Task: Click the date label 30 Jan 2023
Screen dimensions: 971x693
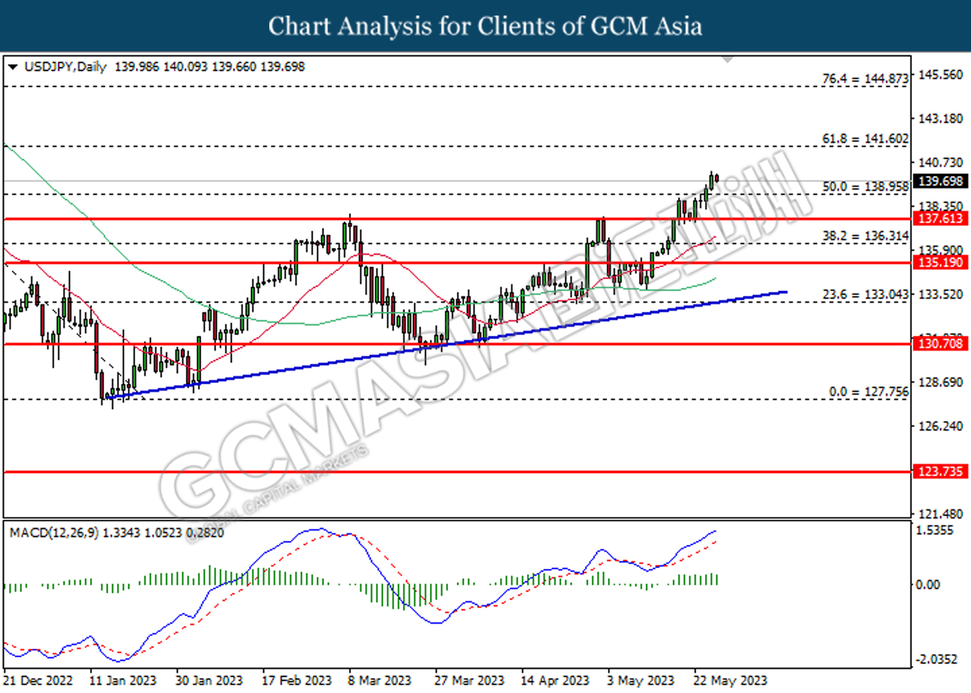Action: coord(209,681)
